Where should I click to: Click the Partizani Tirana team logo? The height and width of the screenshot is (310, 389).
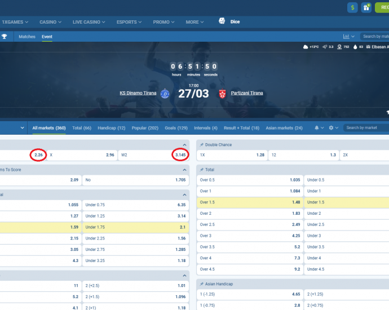coord(222,94)
